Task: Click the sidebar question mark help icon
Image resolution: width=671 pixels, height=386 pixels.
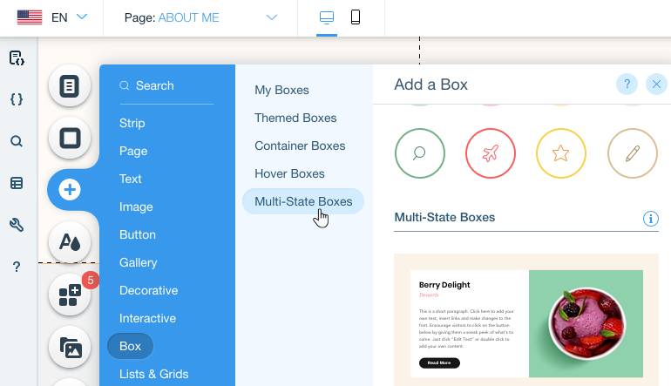Action: click(17, 267)
